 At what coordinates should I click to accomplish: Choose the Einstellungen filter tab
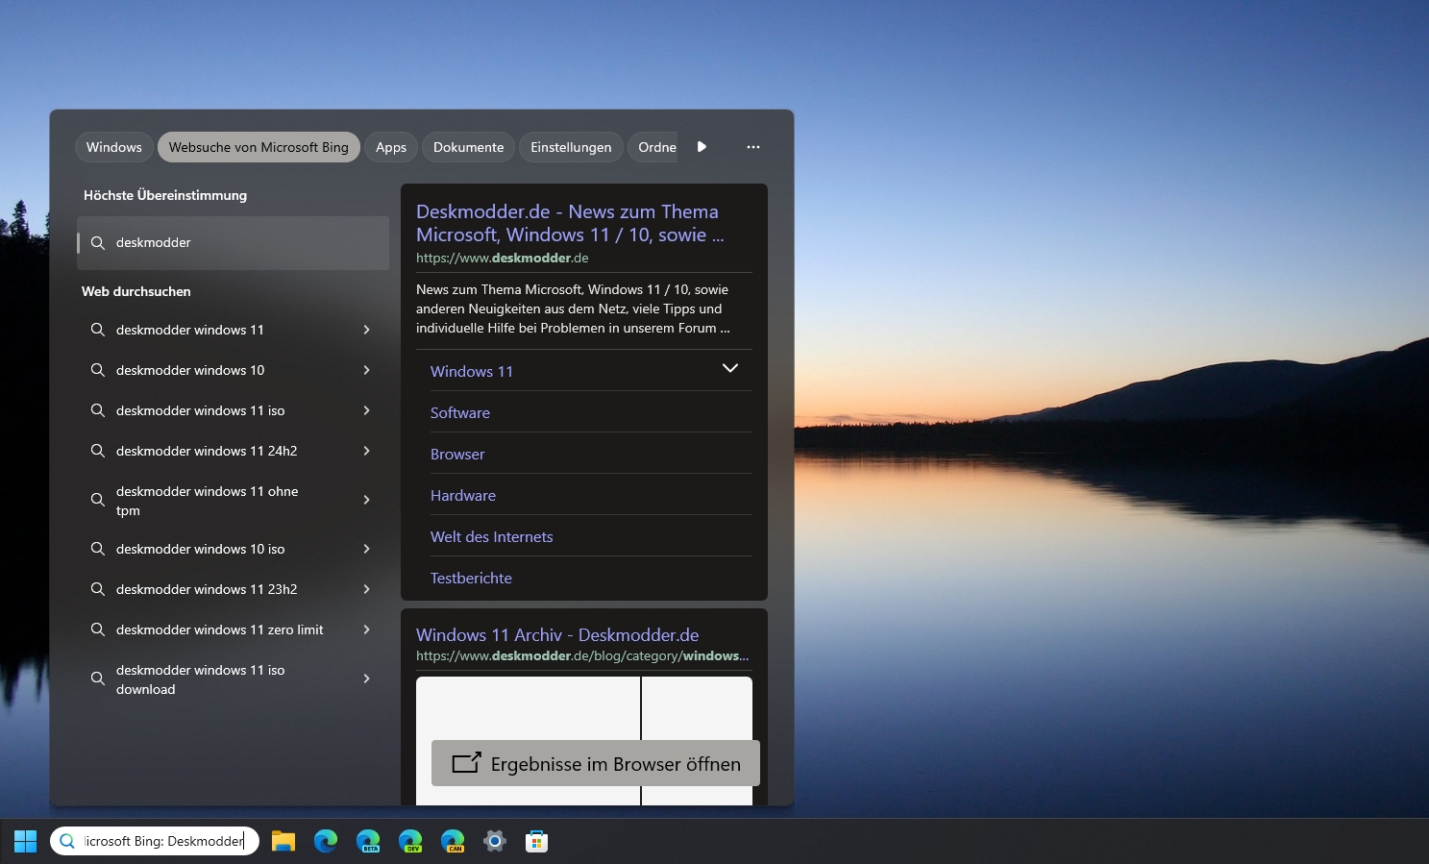571,147
